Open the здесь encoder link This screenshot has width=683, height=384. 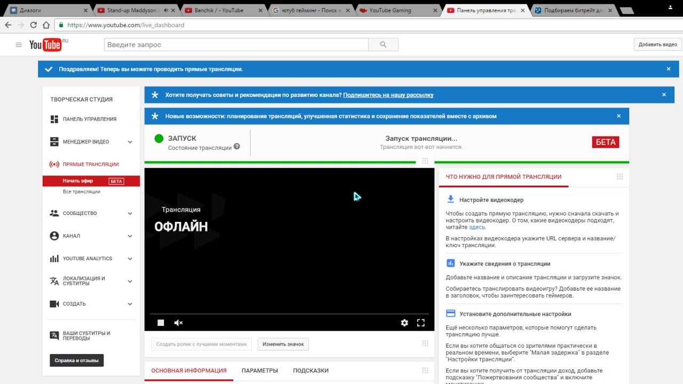477,227
